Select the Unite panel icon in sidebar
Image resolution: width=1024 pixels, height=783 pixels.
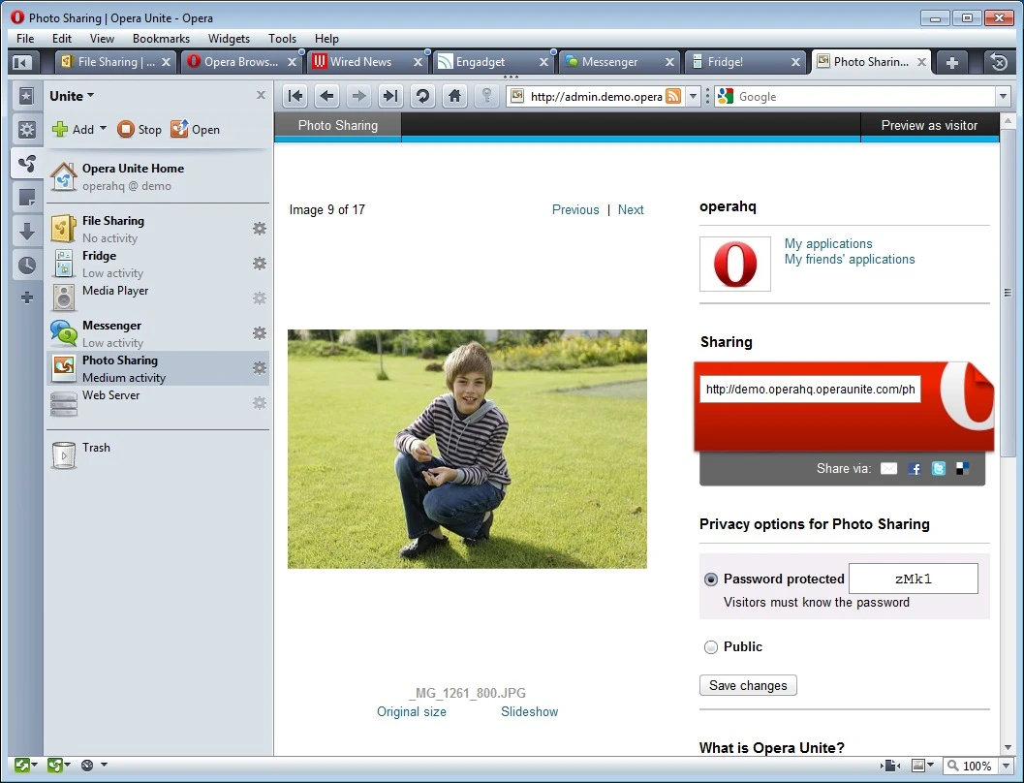click(26, 163)
